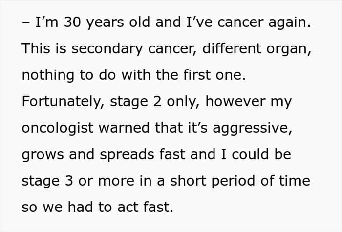The image size is (342, 232).
Task: Click the word "different"
Action: click(x=221, y=50)
